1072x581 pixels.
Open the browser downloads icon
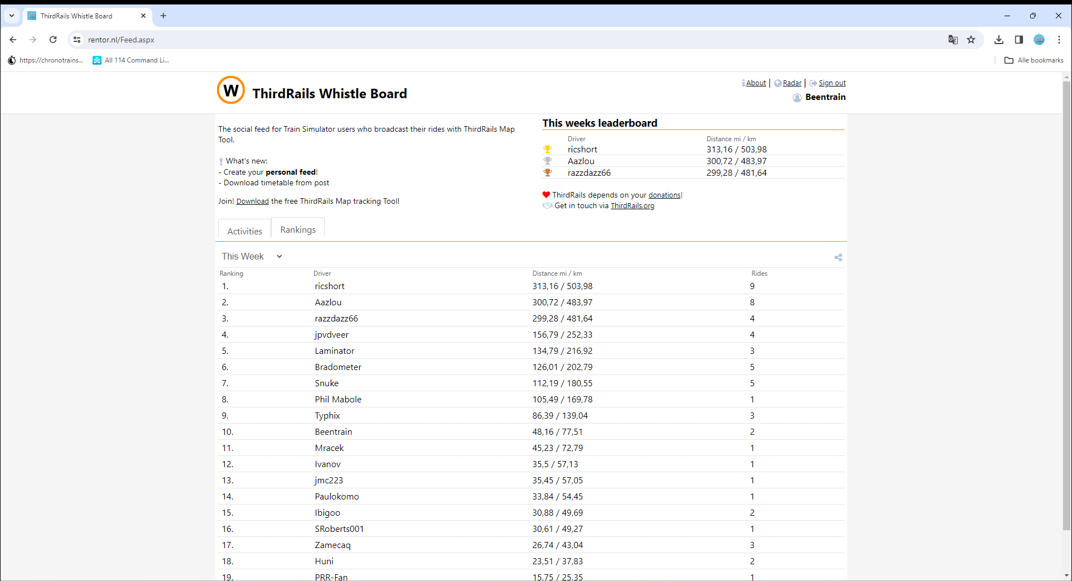tap(999, 40)
